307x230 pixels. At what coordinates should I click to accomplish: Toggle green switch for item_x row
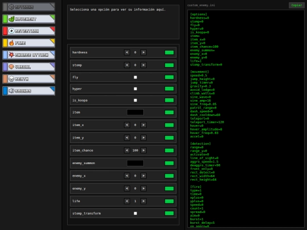coord(169,125)
